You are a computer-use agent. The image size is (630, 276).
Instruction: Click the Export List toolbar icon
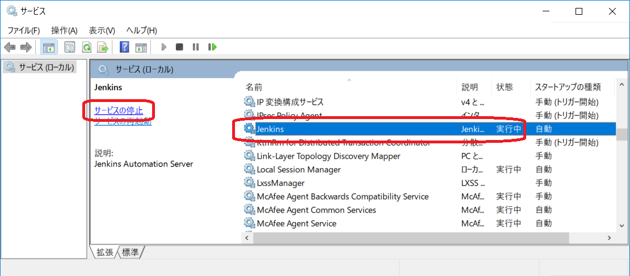click(103, 48)
